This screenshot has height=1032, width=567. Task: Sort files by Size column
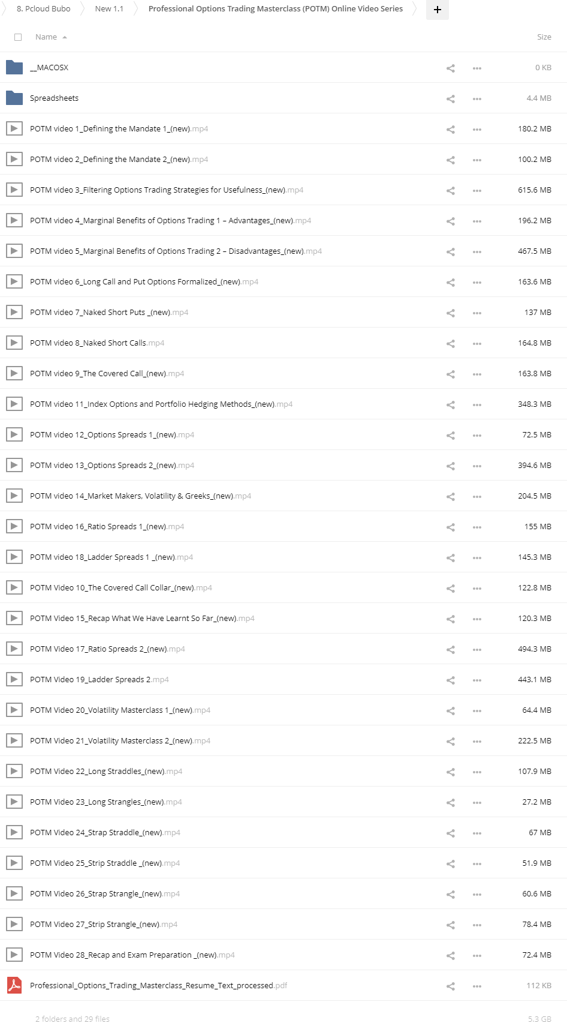[544, 37]
